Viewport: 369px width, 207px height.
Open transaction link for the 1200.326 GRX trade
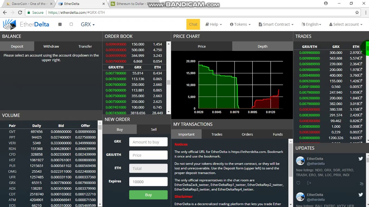360,138
